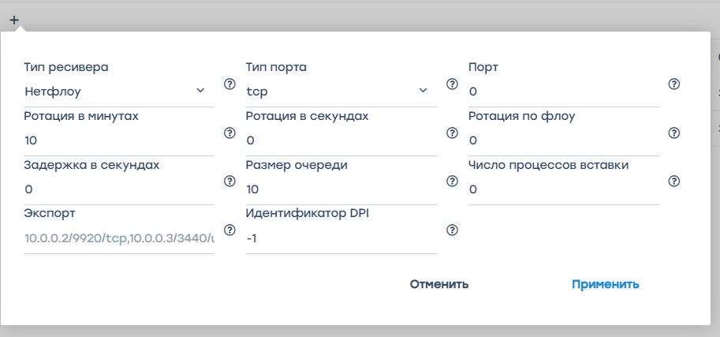This screenshot has height=337, width=720.
Task: Expand the Тип ресивера dropdown
Action: [114, 92]
